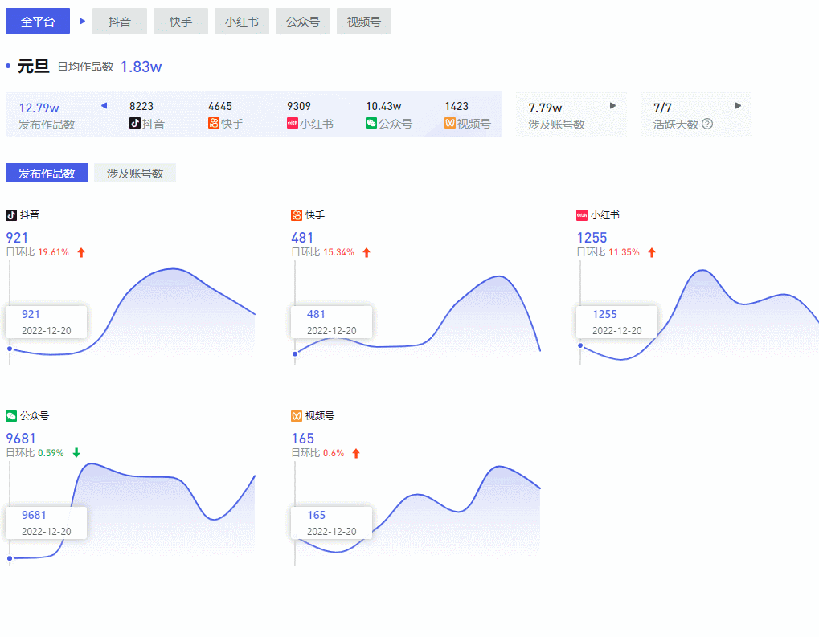Click the 12.79w 发布作品数 total
This screenshot has height=637, width=819.
[x=39, y=108]
